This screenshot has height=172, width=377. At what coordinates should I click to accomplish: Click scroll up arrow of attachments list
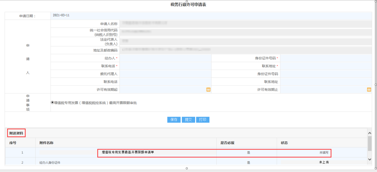click(x=370, y=132)
